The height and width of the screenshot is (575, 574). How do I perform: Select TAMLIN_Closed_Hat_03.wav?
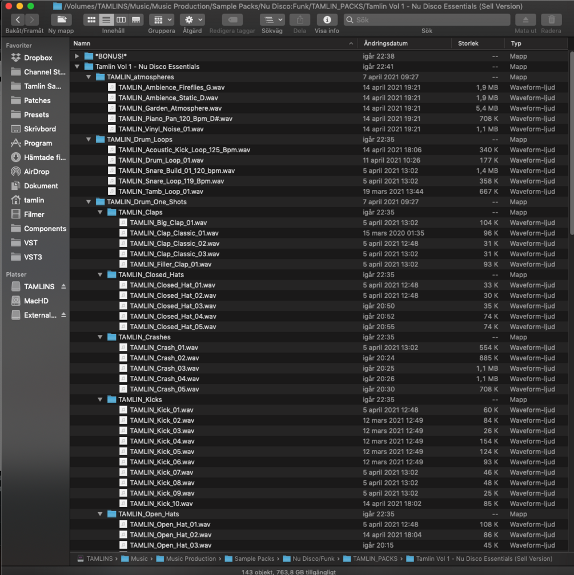coord(319,306)
